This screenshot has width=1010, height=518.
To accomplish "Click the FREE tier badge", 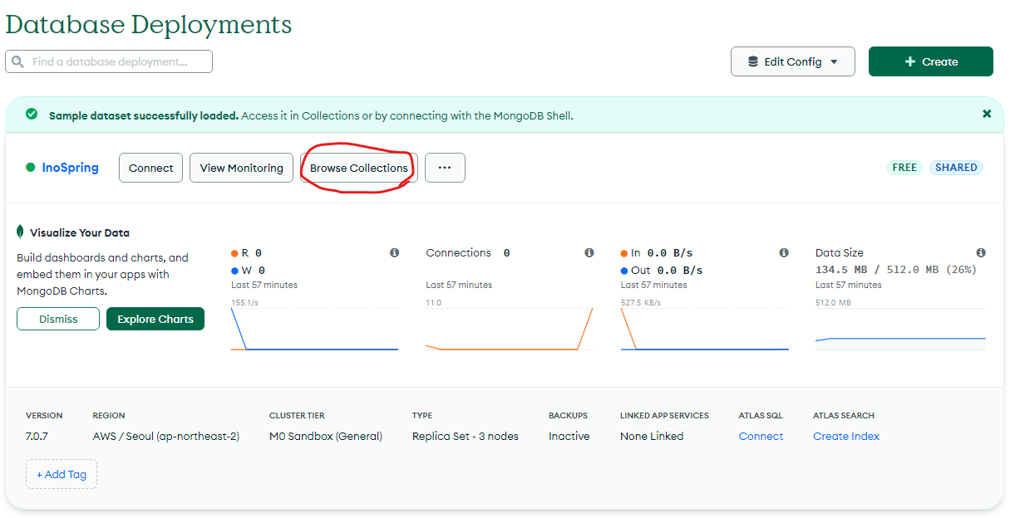I will [904, 168].
